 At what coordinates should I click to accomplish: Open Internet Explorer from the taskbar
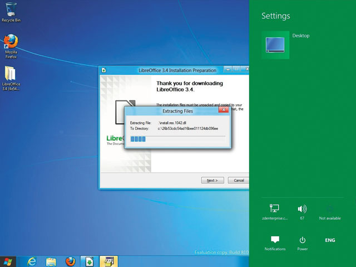(x=32, y=261)
